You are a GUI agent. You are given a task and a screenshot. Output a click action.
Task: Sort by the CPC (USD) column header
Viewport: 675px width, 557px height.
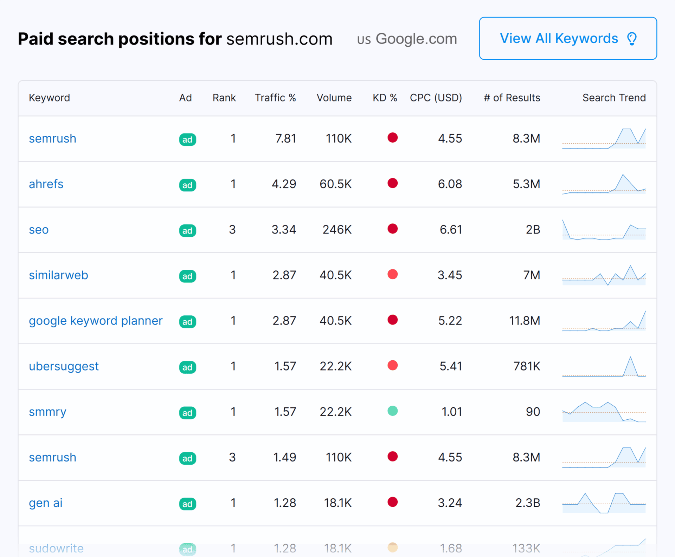click(436, 98)
